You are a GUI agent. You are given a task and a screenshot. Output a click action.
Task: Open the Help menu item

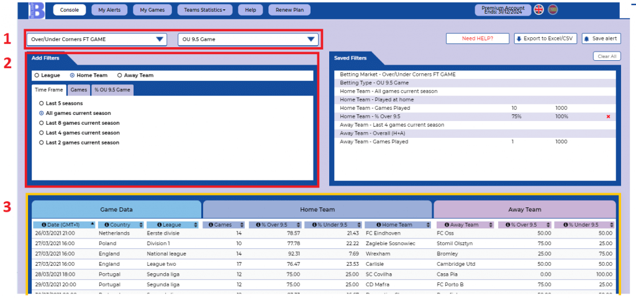pyautogui.click(x=251, y=10)
